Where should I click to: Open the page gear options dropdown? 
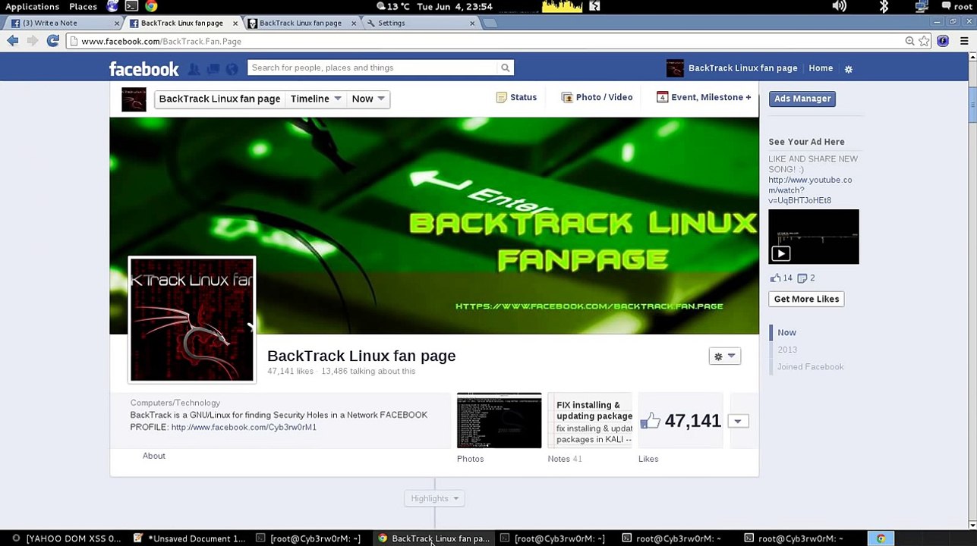tap(724, 356)
